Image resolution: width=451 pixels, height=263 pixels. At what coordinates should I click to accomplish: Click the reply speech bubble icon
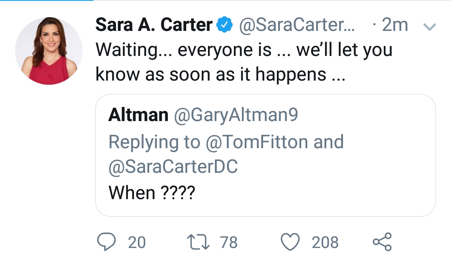click(x=106, y=242)
